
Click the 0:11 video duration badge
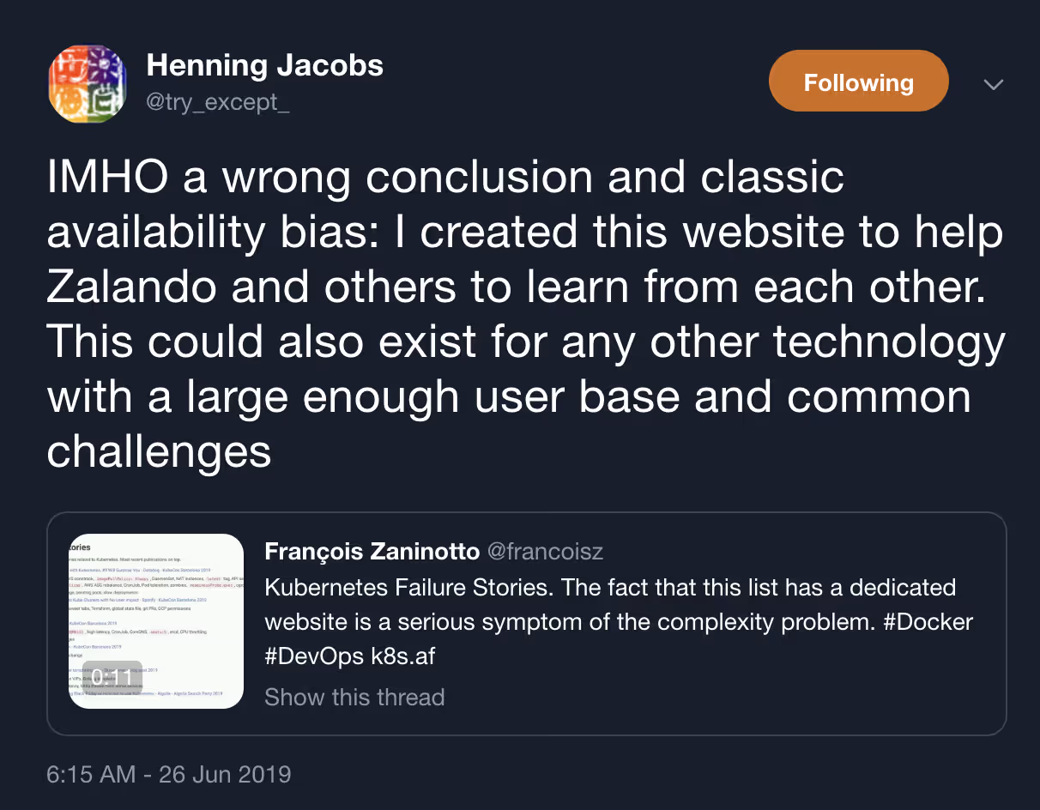pos(112,677)
